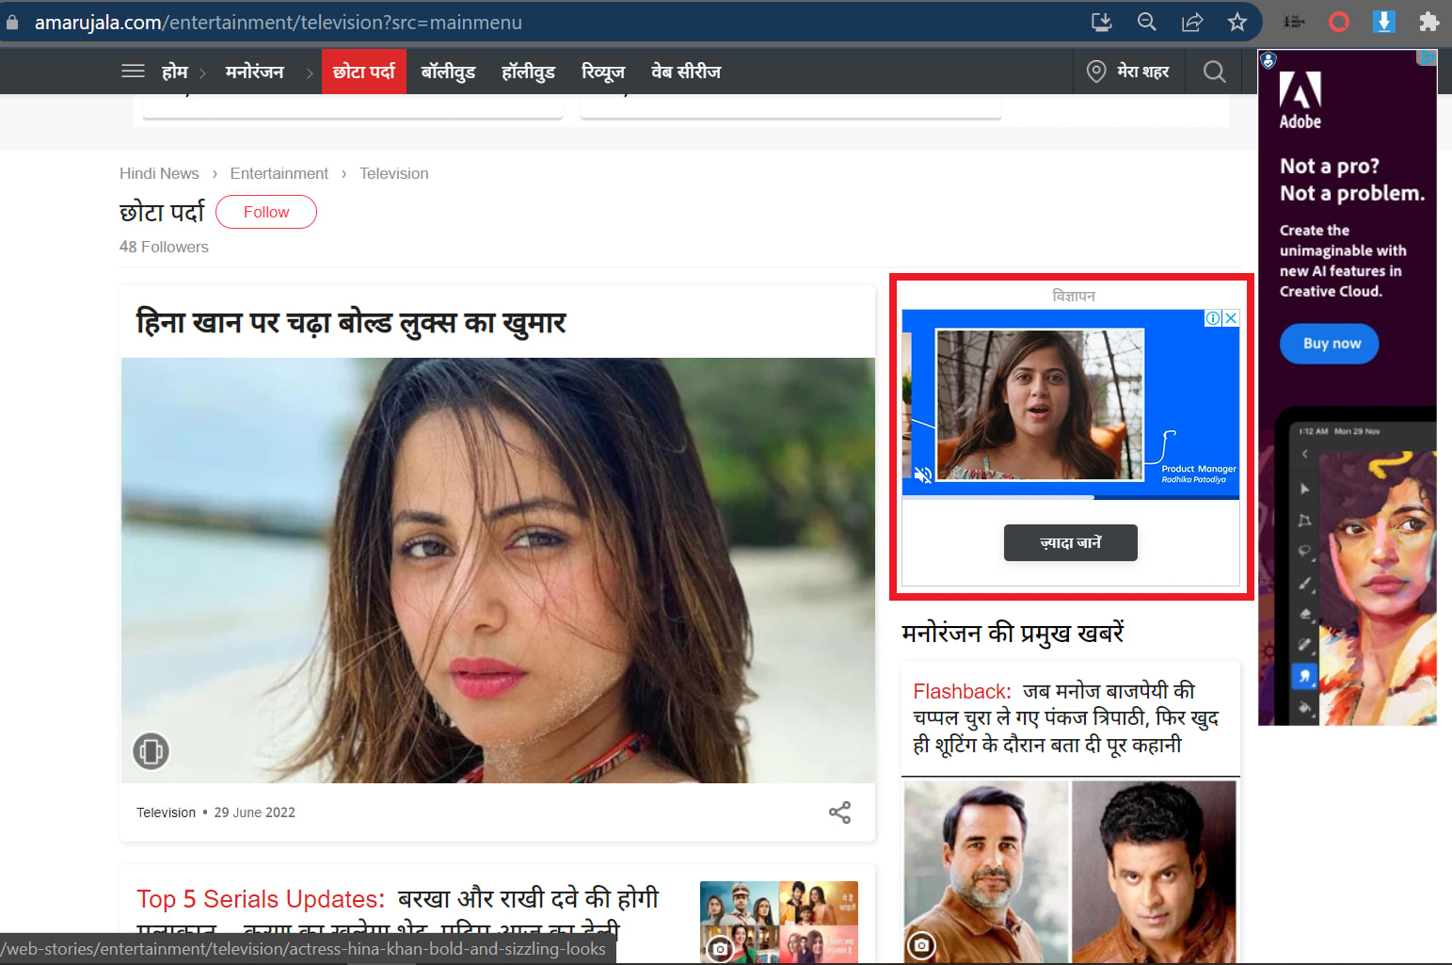Open the रिव्यूज menu item
This screenshot has width=1452, height=965.
602,71
